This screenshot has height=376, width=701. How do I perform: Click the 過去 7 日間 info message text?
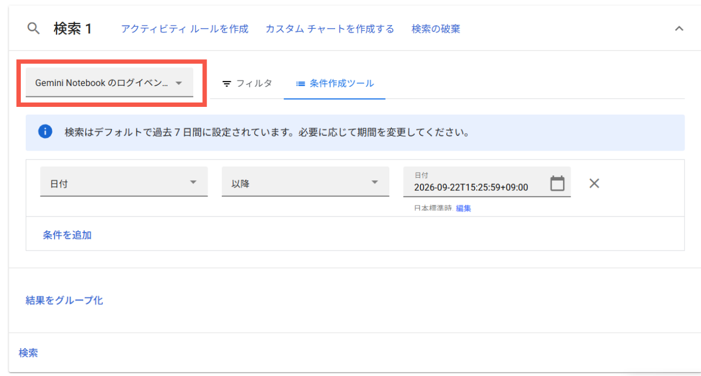[x=267, y=132]
